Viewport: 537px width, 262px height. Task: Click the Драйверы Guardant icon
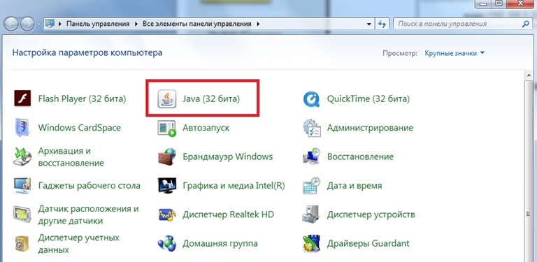click(x=312, y=244)
